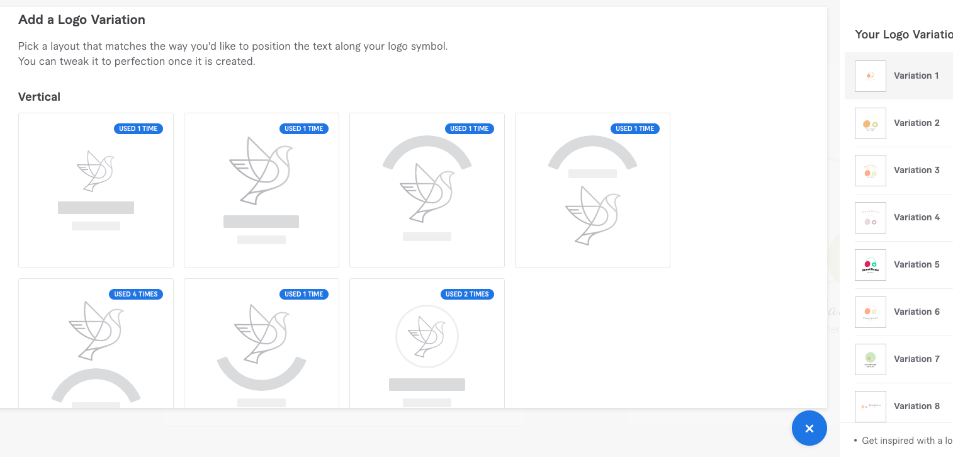The width and height of the screenshot is (953, 457).
Task: Open Variation 1 in the sidebar
Action: pyautogui.click(x=899, y=76)
